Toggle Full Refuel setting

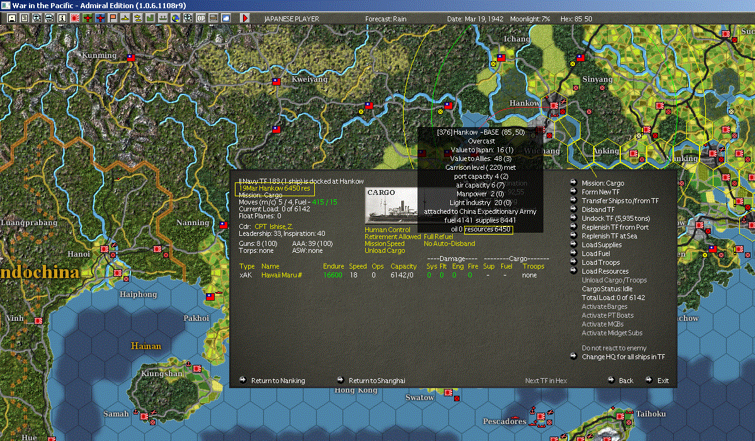[x=438, y=237]
